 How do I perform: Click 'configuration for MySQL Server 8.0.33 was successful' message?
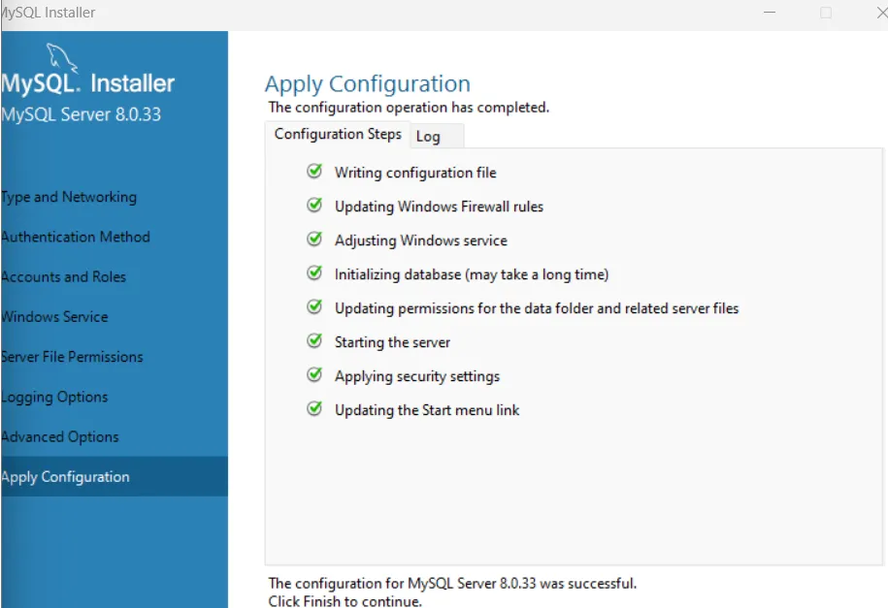pos(452,583)
